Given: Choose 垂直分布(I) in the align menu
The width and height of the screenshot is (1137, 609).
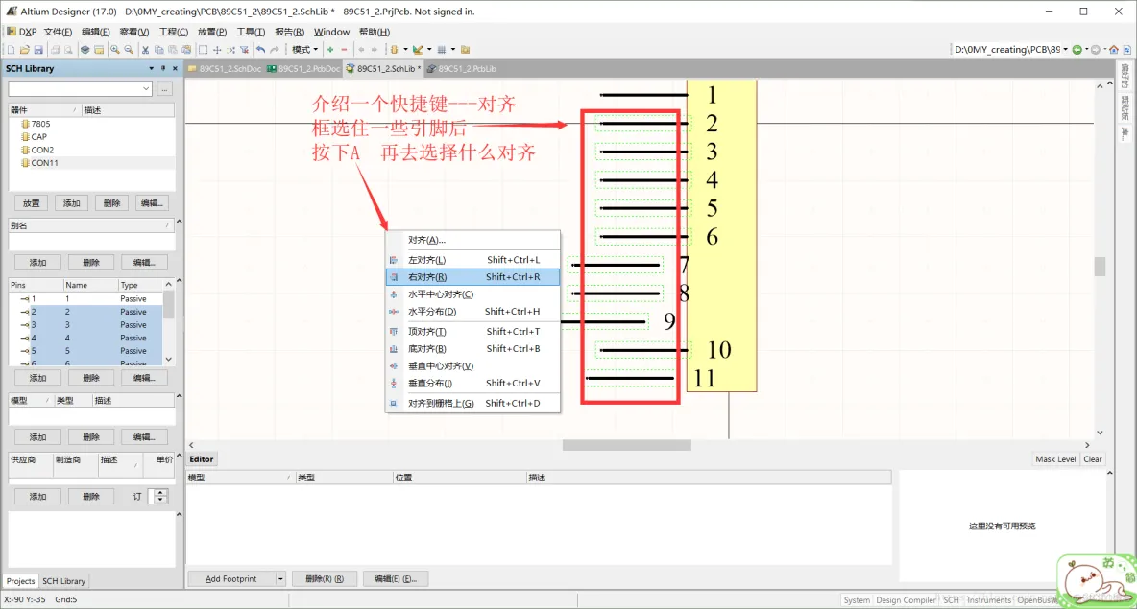Looking at the screenshot, I should click(x=472, y=383).
